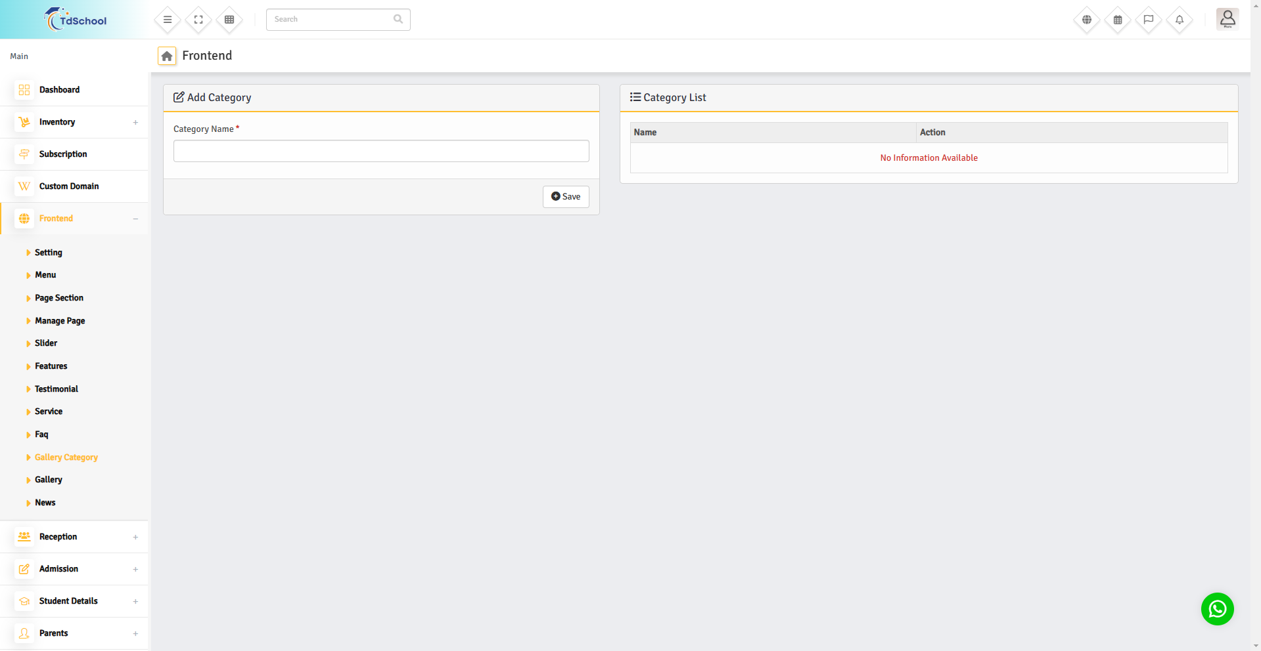Click the globe icon in top right

pos(1087,20)
